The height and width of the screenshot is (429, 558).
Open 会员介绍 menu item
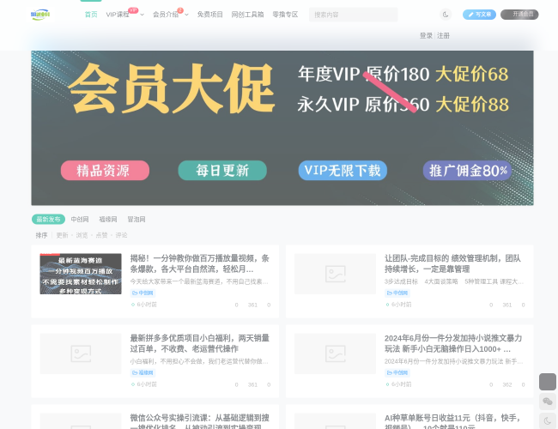pos(166,15)
